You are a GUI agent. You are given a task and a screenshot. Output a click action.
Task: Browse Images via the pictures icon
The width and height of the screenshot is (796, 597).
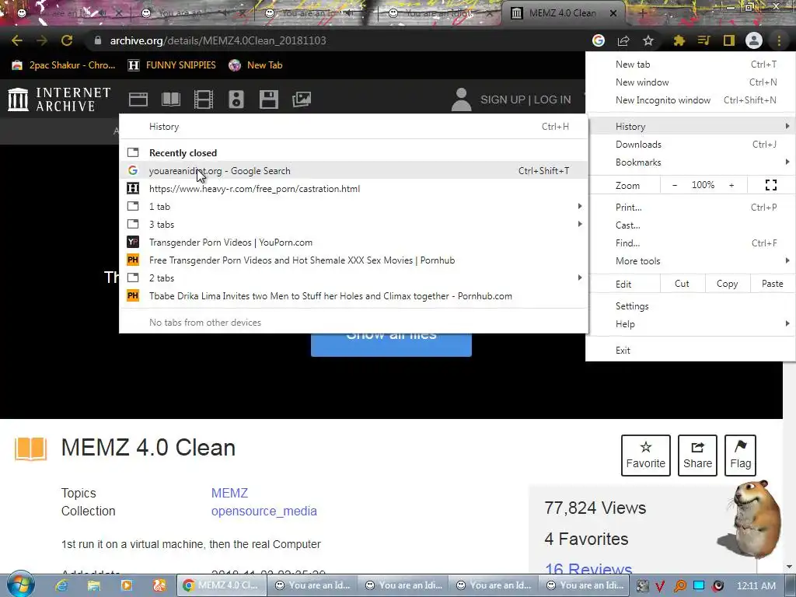(302, 99)
